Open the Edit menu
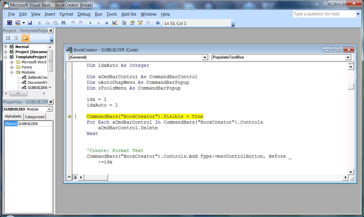Screen dimensions: 364x217 coord(23,14)
